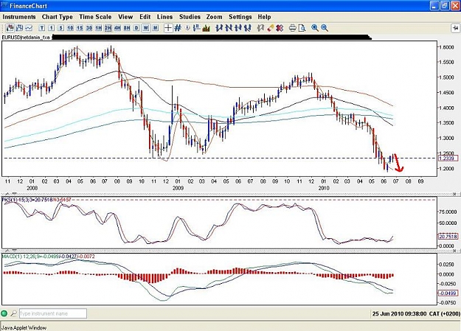
Task: Click the MACD value label -0.0499
Action: pyautogui.click(x=448, y=293)
